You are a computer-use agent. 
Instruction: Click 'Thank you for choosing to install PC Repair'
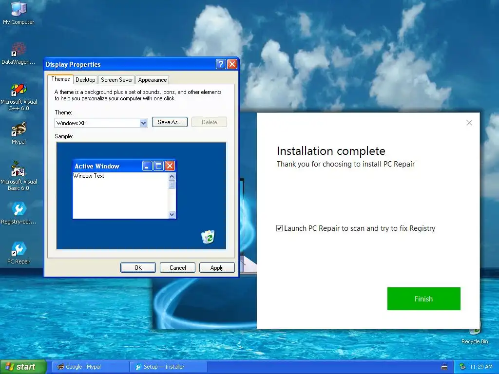point(345,164)
